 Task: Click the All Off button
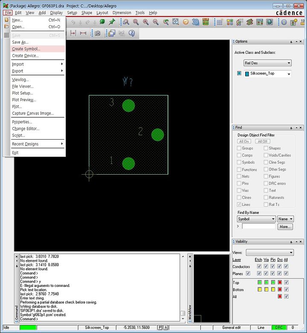pos(263,141)
